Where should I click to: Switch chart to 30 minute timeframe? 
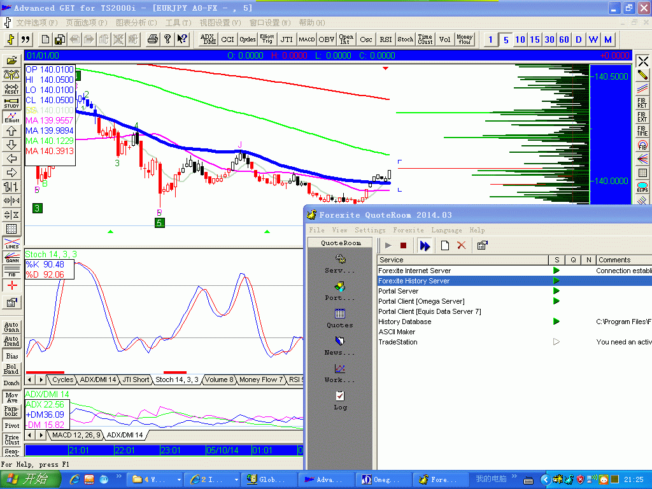[549, 39]
